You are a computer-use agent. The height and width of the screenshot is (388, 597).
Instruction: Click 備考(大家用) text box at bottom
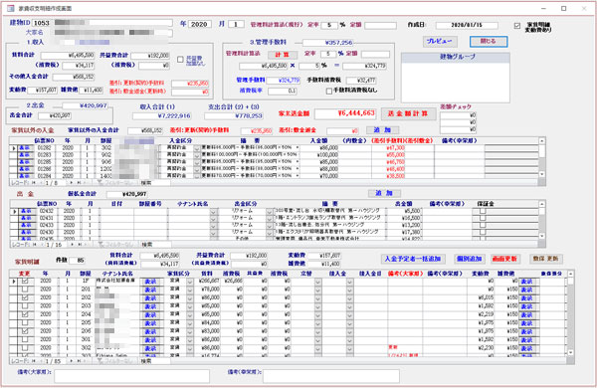131,376
